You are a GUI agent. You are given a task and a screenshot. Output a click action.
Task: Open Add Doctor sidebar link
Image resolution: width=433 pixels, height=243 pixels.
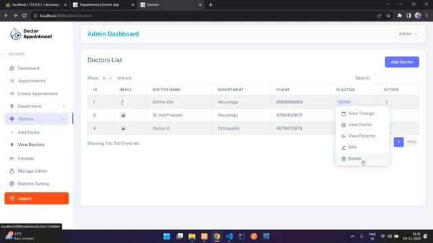[x=29, y=132]
